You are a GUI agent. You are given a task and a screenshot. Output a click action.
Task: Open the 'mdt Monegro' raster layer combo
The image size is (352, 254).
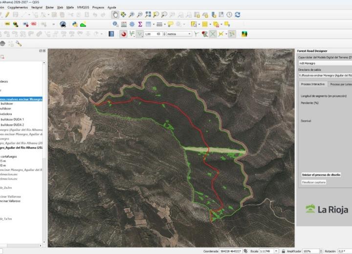324,63
